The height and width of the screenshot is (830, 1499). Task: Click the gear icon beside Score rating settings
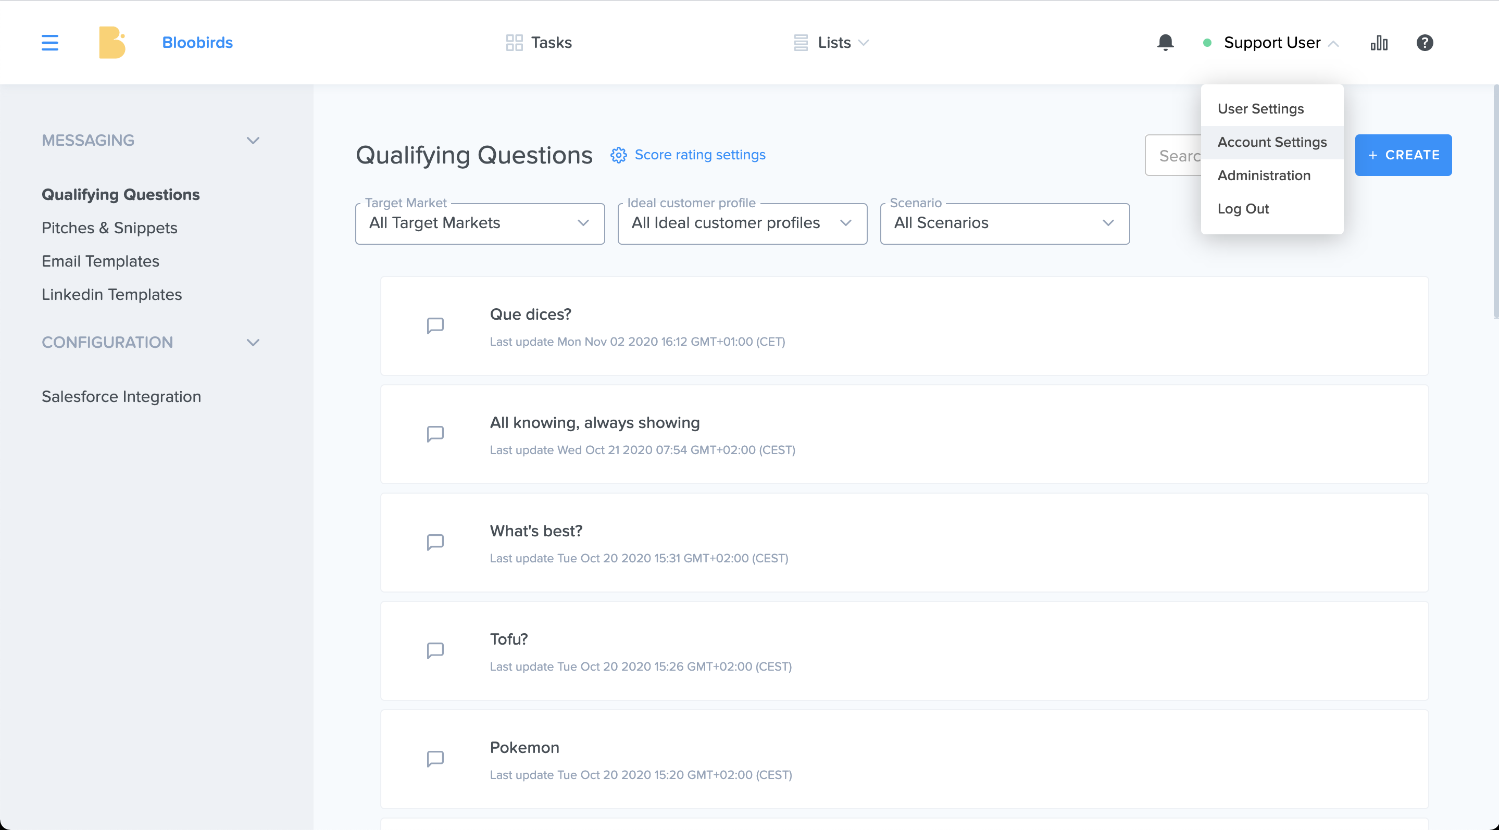[x=618, y=155]
